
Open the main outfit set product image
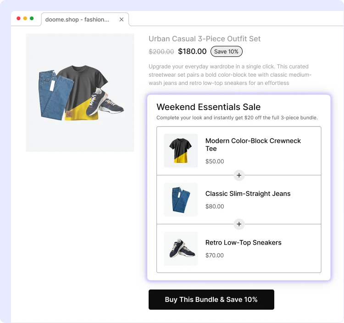click(80, 92)
